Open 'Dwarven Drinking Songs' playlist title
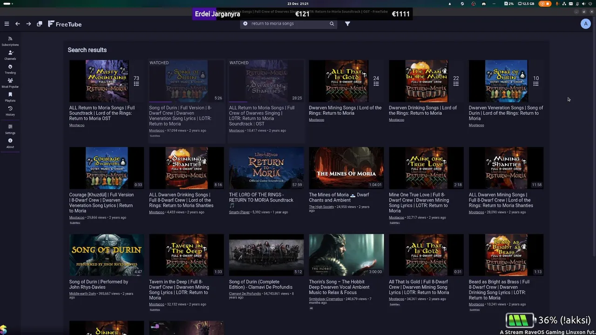Screen dimensions: 596x335 tap(423, 110)
